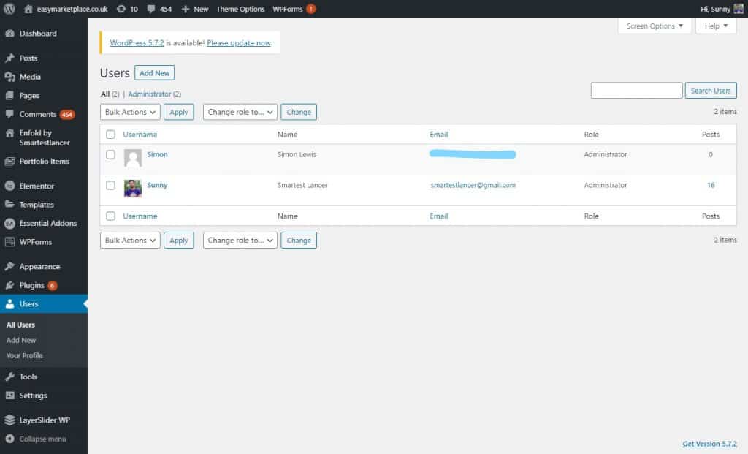Open Theme Options in the admin bar
Screen dimensions: 748x454
pyautogui.click(x=240, y=9)
